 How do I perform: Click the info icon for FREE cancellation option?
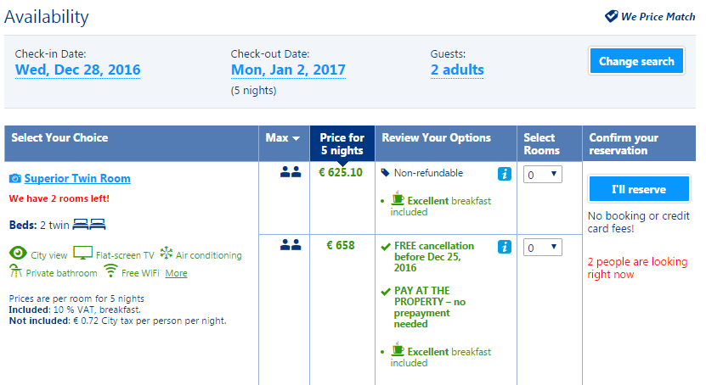505,247
